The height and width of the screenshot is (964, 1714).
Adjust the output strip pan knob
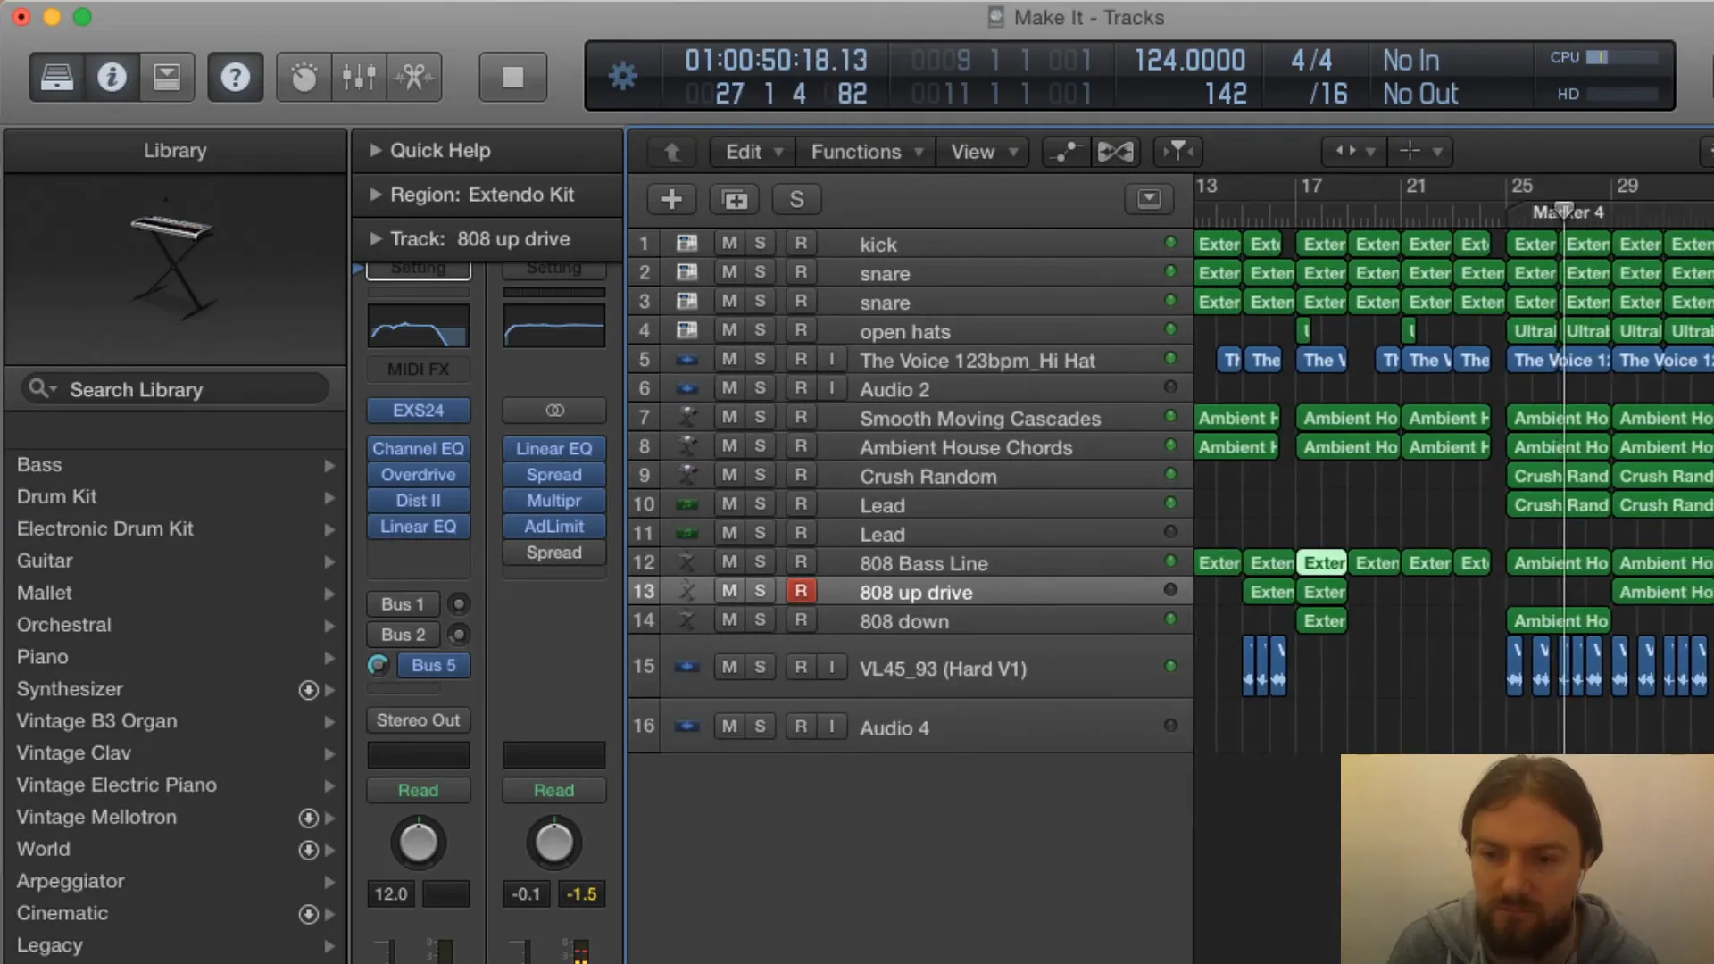[x=553, y=843]
